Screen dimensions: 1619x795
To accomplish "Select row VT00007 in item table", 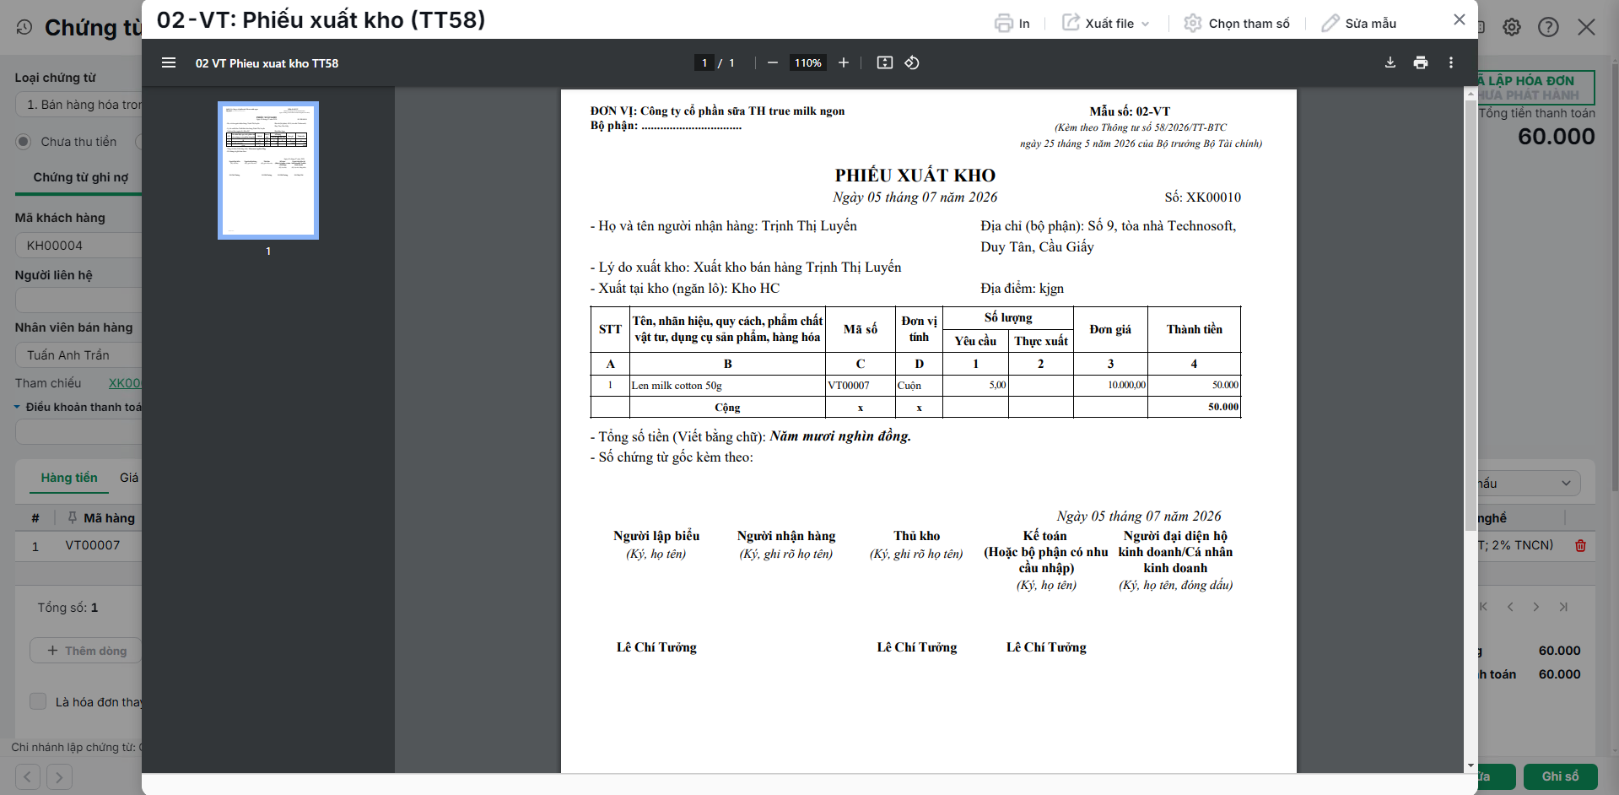I will (x=78, y=545).
